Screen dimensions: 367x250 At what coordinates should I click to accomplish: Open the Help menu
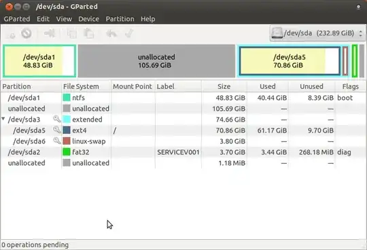click(x=148, y=19)
